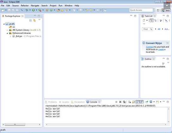Click the Open Task folder toolbar icon
Viewport: 172px width, 133px height.
62,10
